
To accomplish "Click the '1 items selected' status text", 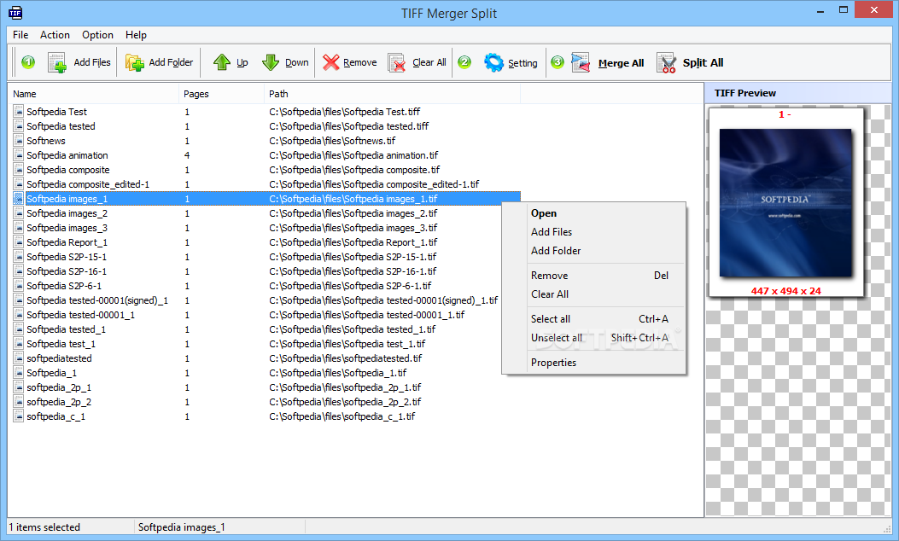I will [x=44, y=527].
